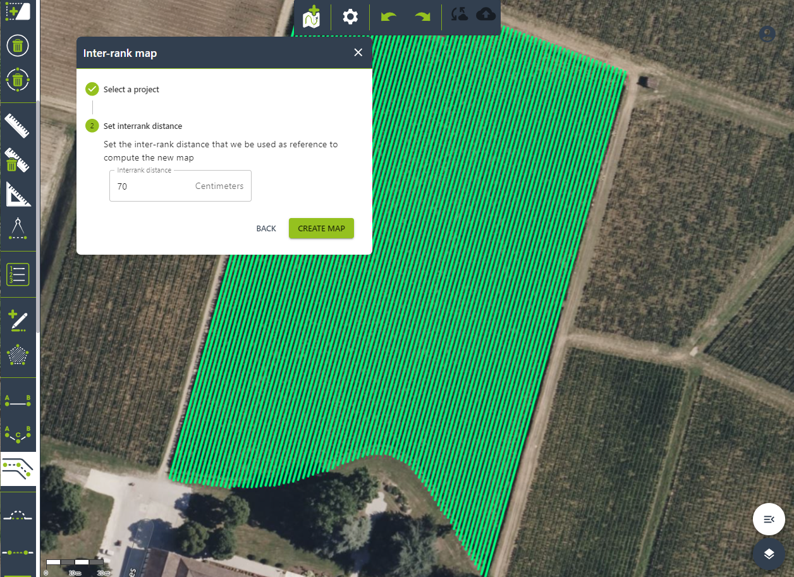
Task: Open settings with the gear icon
Action: (350, 16)
